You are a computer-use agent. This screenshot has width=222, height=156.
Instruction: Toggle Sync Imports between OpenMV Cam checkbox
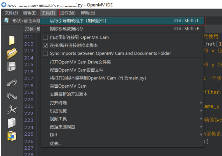click(x=45, y=53)
